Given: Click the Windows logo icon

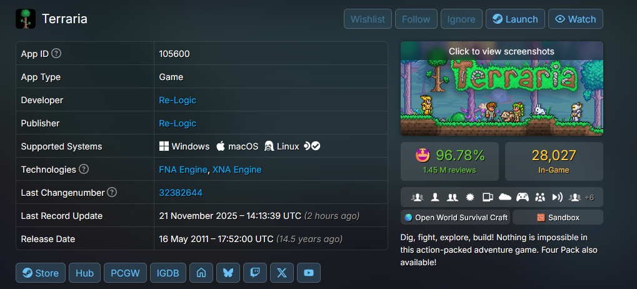Looking at the screenshot, I should [x=164, y=146].
